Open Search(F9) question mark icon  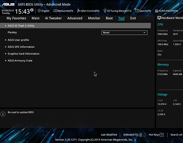coord(137,11)
